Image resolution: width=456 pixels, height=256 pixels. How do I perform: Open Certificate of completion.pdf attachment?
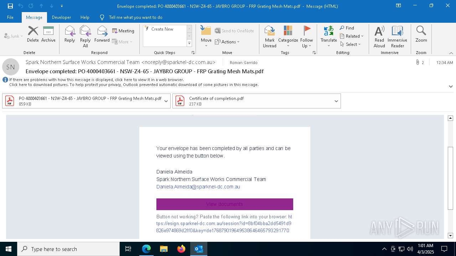pyautogui.click(x=253, y=101)
